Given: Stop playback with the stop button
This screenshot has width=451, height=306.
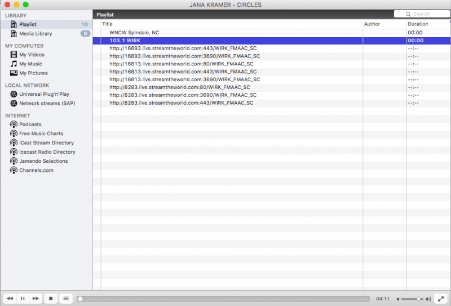Looking at the screenshot, I should point(51,298).
